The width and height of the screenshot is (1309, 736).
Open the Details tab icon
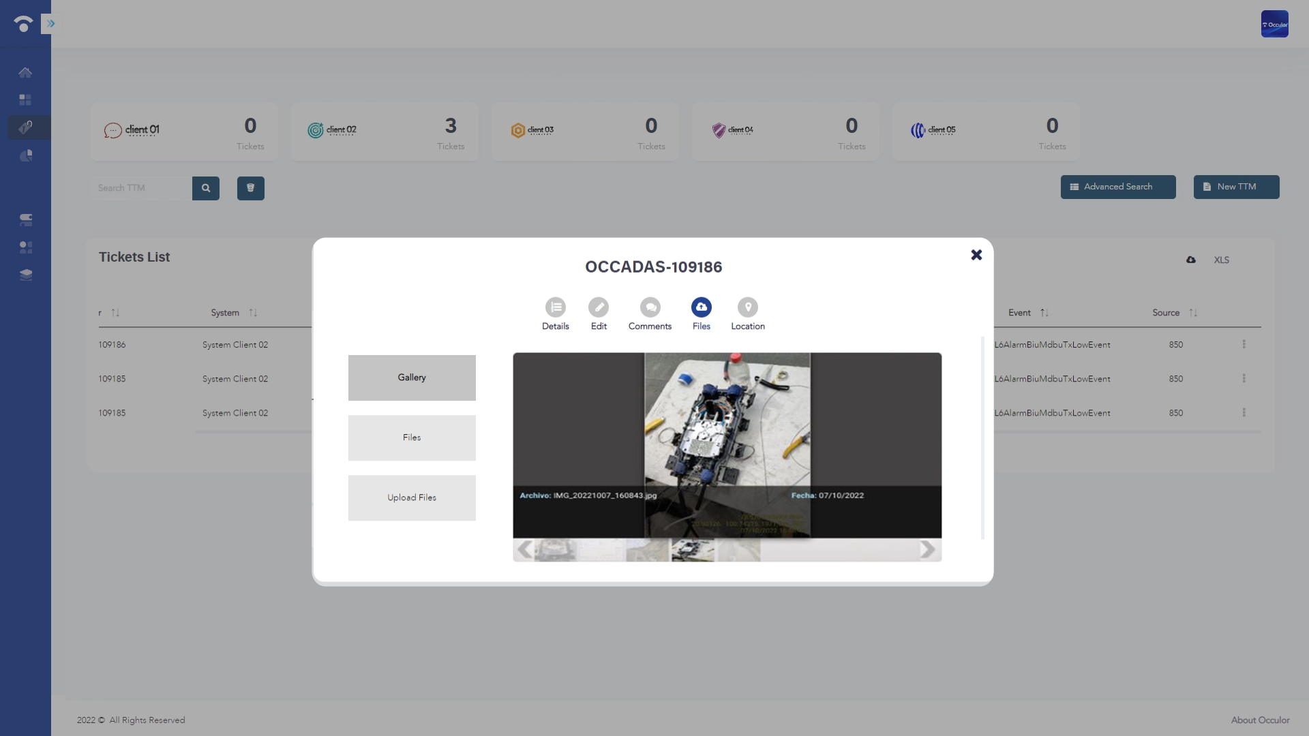(x=555, y=307)
